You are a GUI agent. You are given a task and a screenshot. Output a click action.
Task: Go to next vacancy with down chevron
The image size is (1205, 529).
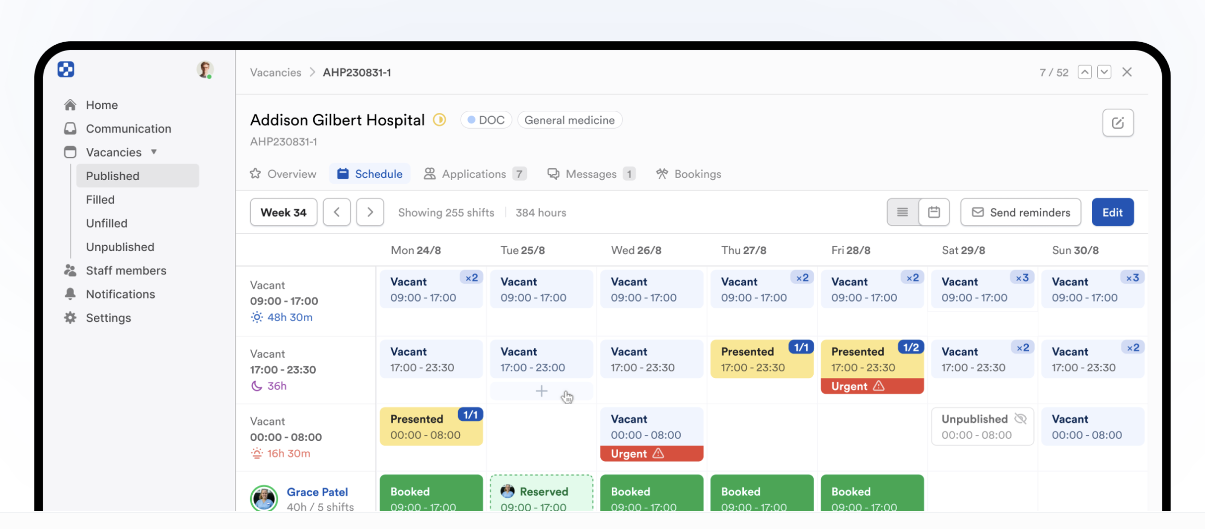(1104, 72)
